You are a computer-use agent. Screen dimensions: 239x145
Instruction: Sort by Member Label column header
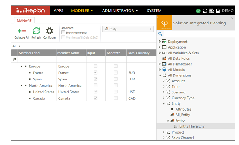pos(37,53)
